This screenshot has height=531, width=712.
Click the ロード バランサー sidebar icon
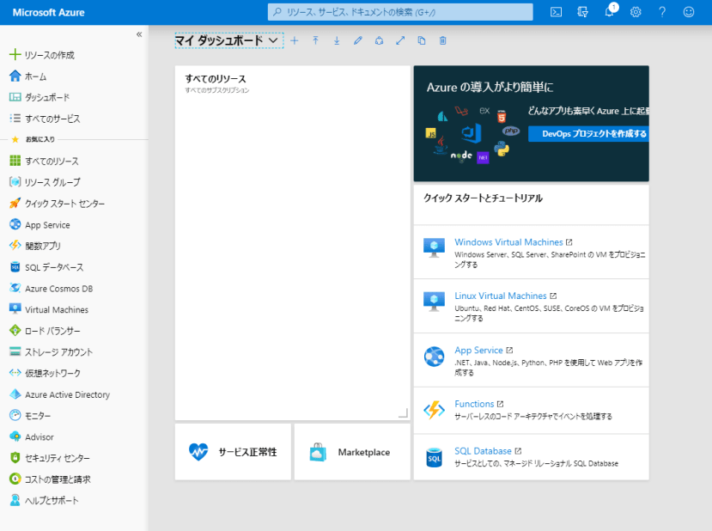(x=15, y=330)
